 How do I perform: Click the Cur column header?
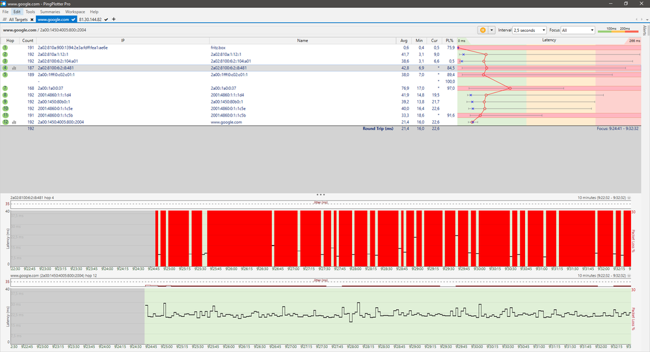[x=434, y=40]
